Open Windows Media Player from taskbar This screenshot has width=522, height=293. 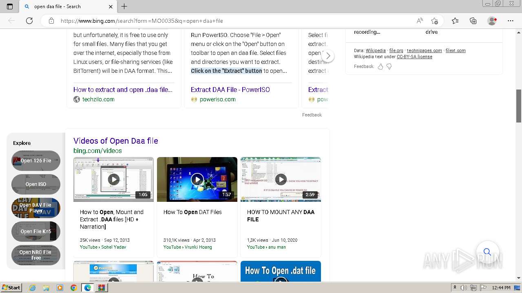pos(60,288)
